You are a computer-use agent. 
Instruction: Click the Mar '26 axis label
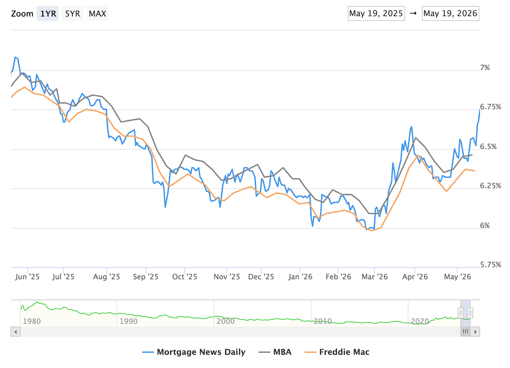[374, 277]
